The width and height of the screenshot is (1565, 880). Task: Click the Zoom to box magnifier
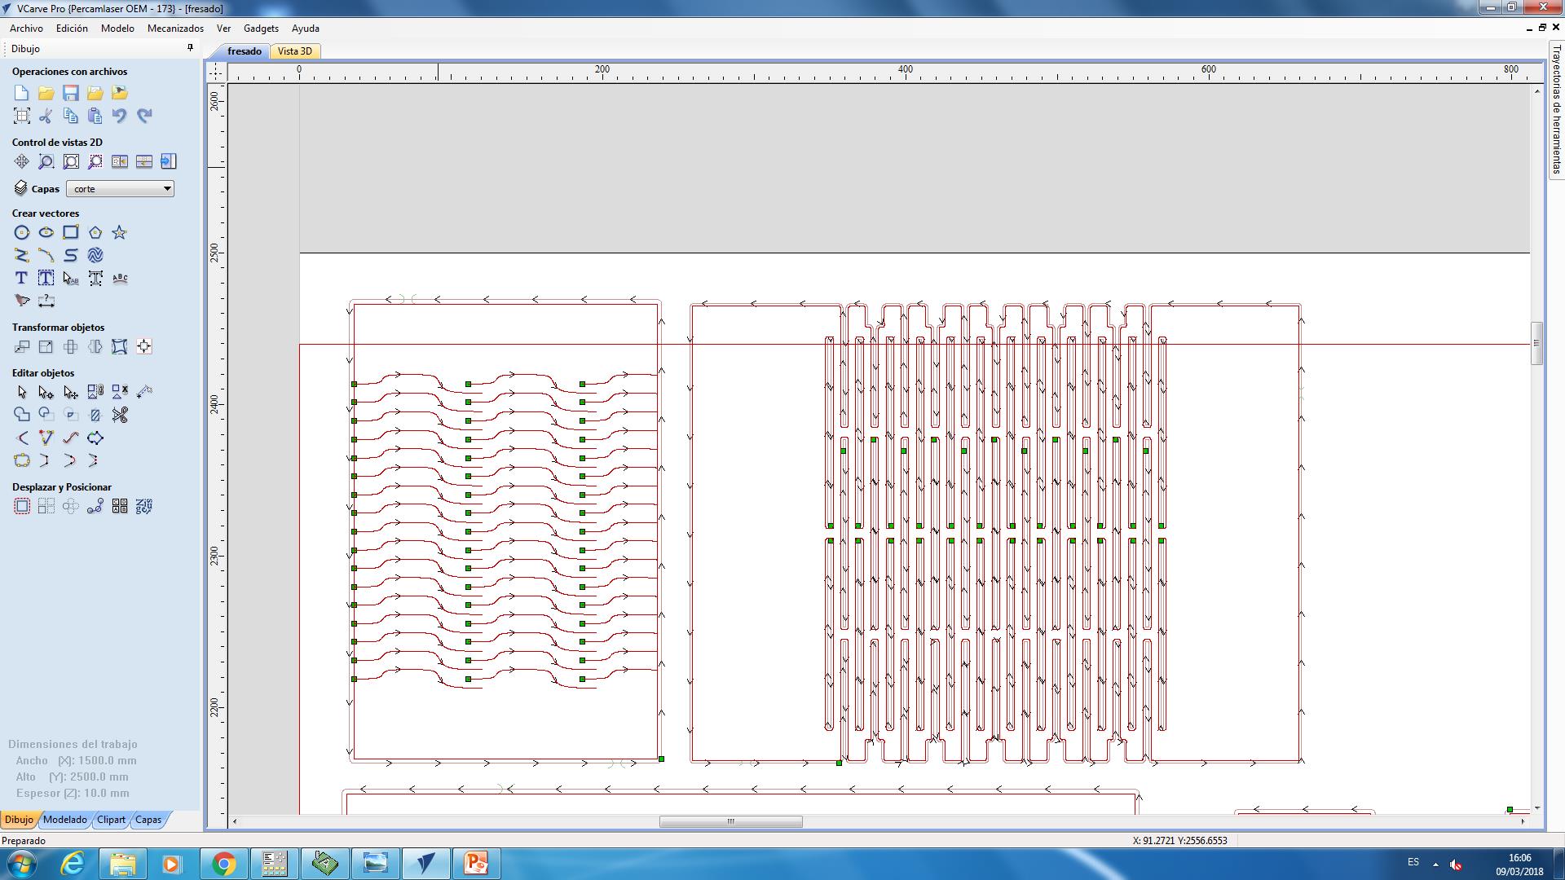click(46, 162)
